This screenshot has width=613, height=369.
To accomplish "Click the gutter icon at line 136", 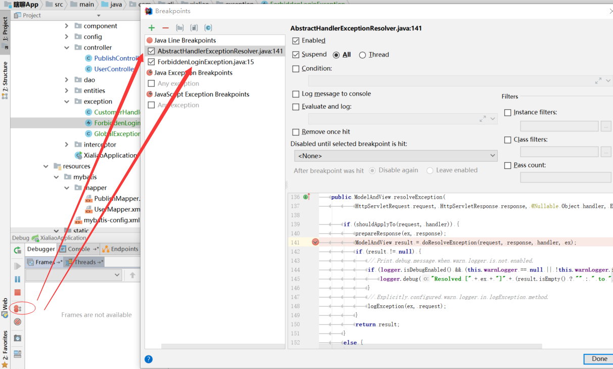I will 307,197.
